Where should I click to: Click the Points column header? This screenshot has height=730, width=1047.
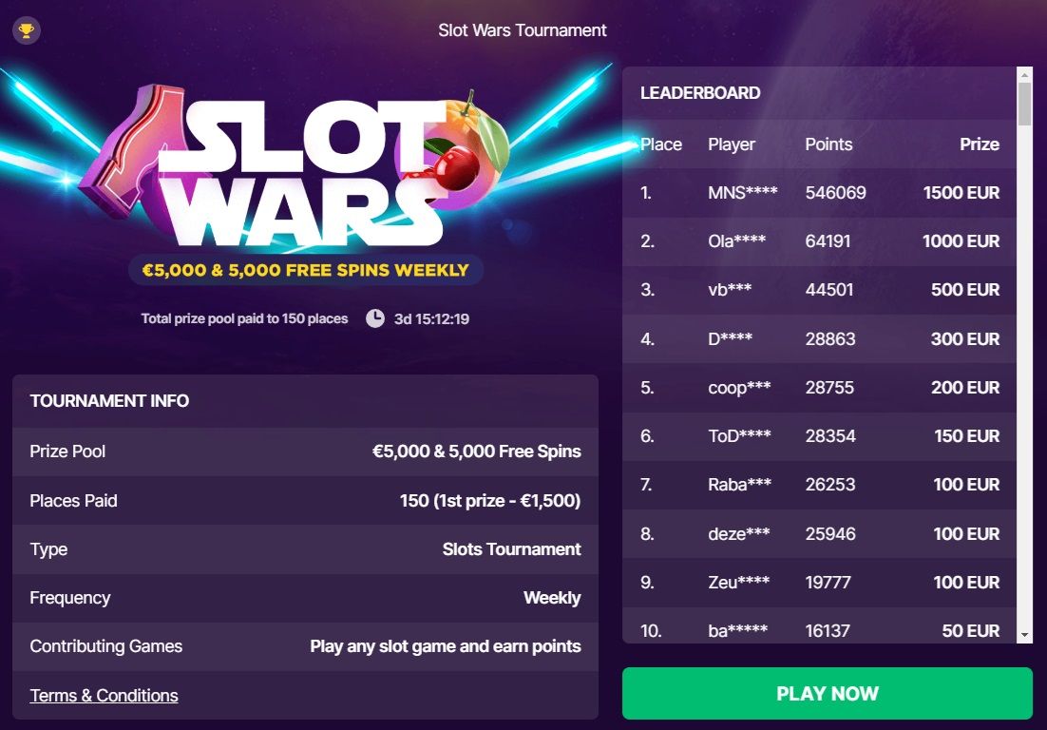828,144
